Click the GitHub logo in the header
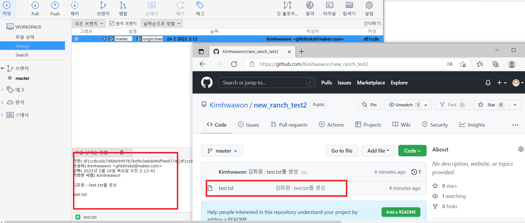Image resolution: width=525 pixels, height=223 pixels. [207, 82]
